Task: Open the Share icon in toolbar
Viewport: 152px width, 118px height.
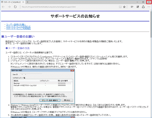Action: point(143,7)
